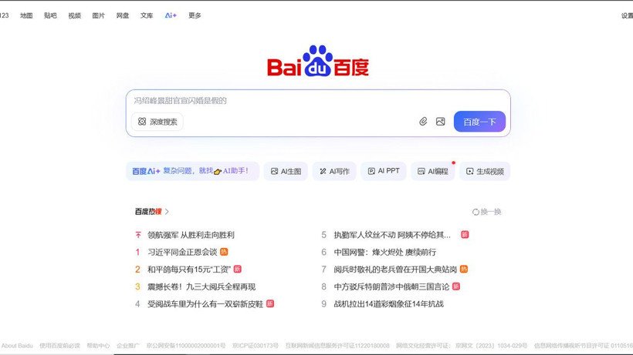Focus the Baidu search input field
This screenshot has width=633, height=355.
318,101
